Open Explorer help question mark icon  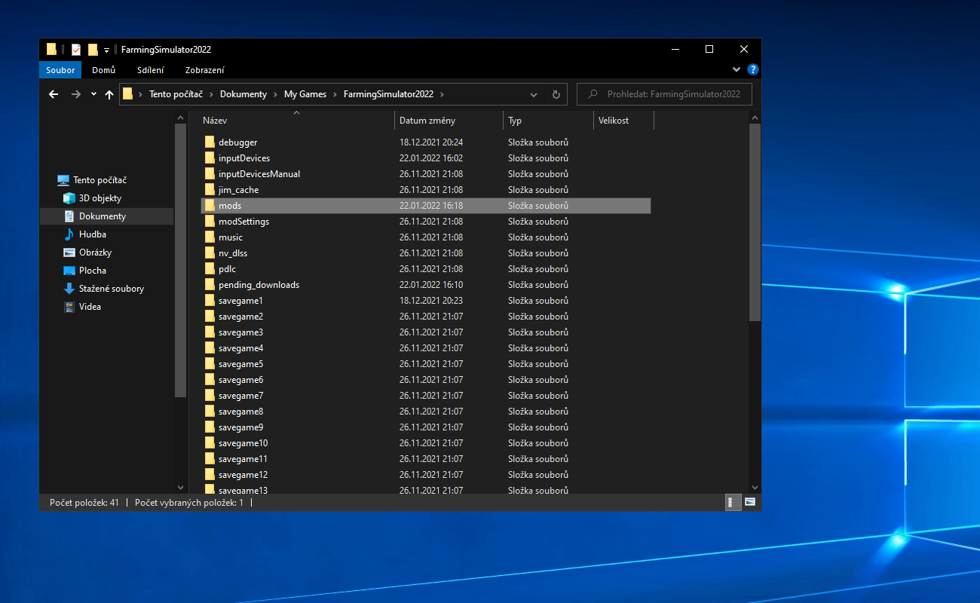752,69
